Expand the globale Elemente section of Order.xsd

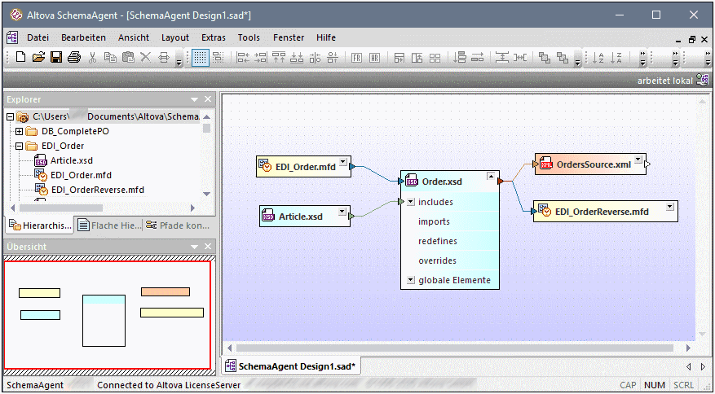(410, 280)
